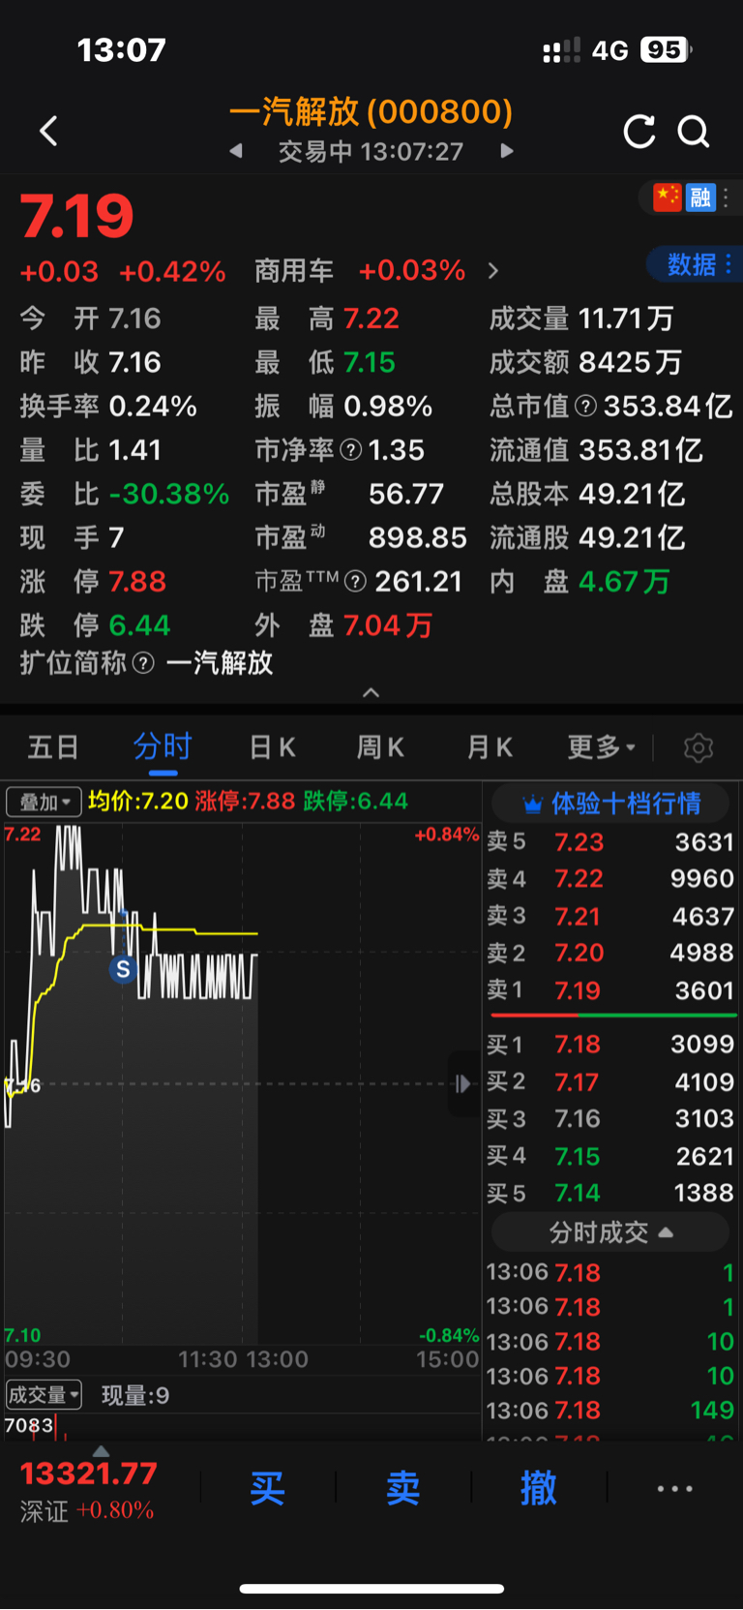
Task: Tap the China flag market icon
Action: point(668,197)
